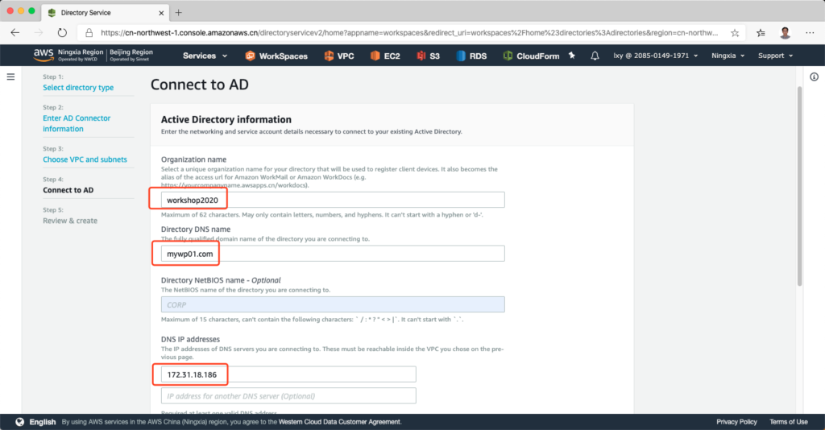This screenshot has height=430, width=825.
Task: Open the WorkSpaces service shortcut
Action: 278,56
